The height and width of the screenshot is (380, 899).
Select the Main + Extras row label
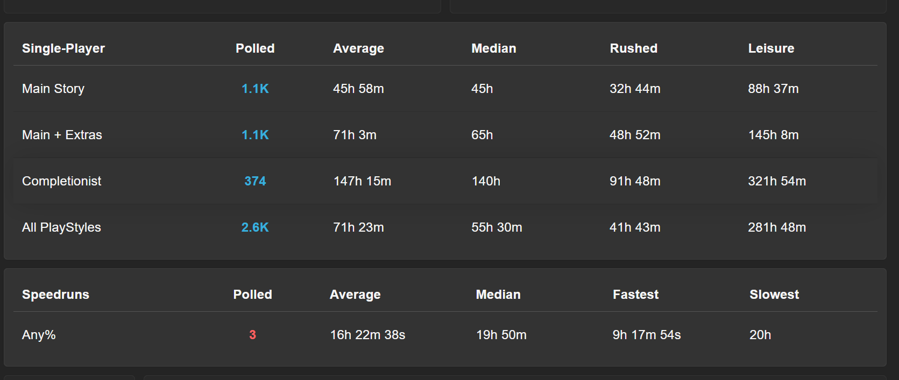pos(62,135)
